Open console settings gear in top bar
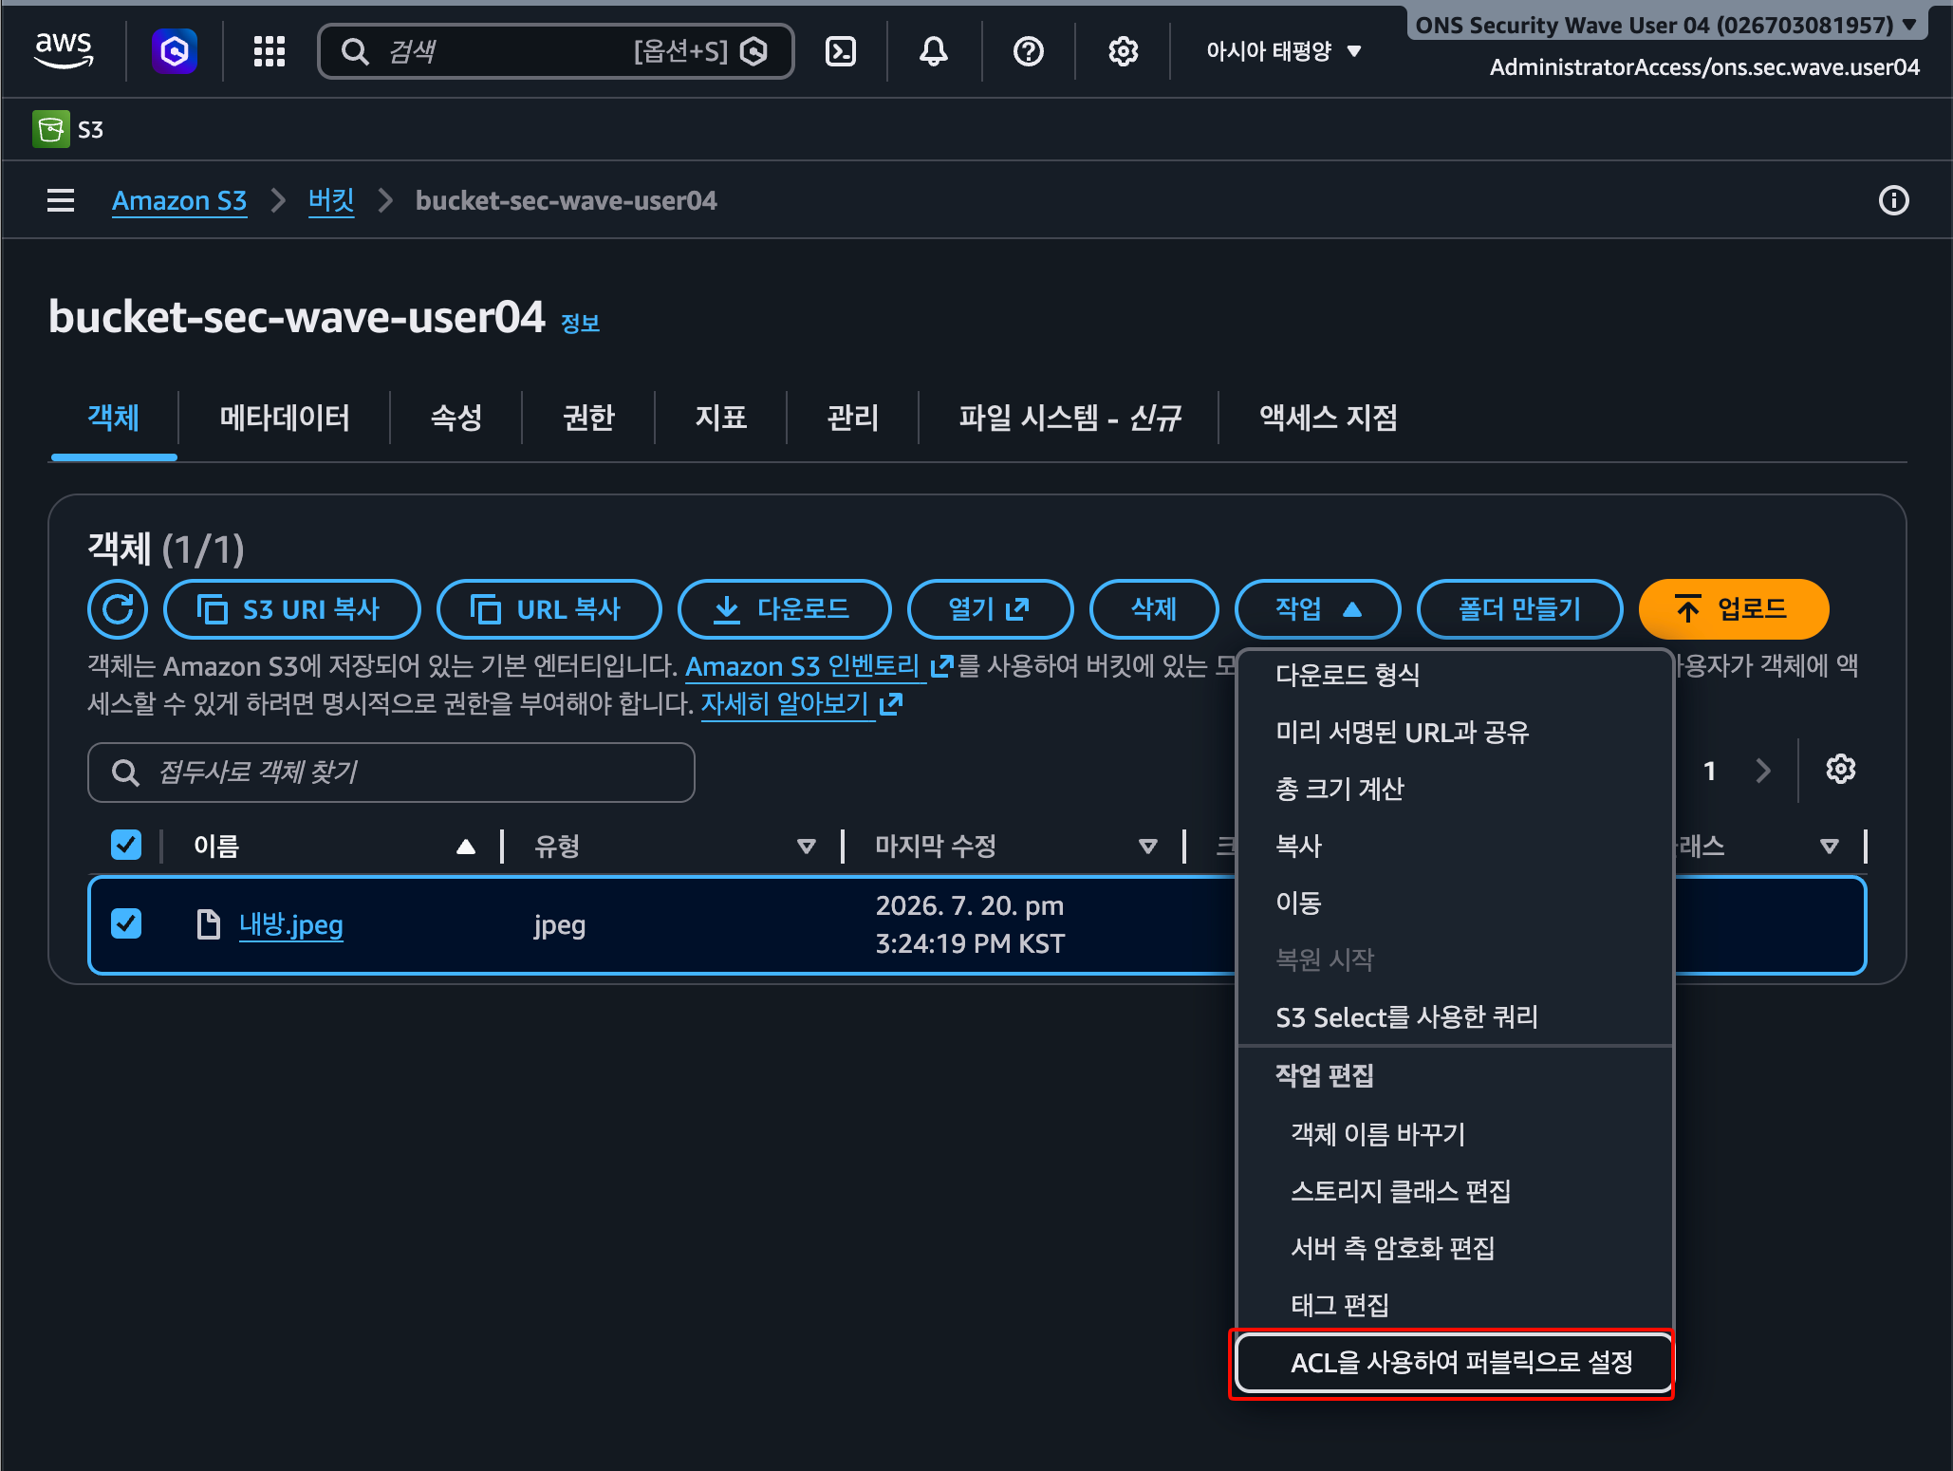The width and height of the screenshot is (1953, 1471). pos(1124,51)
